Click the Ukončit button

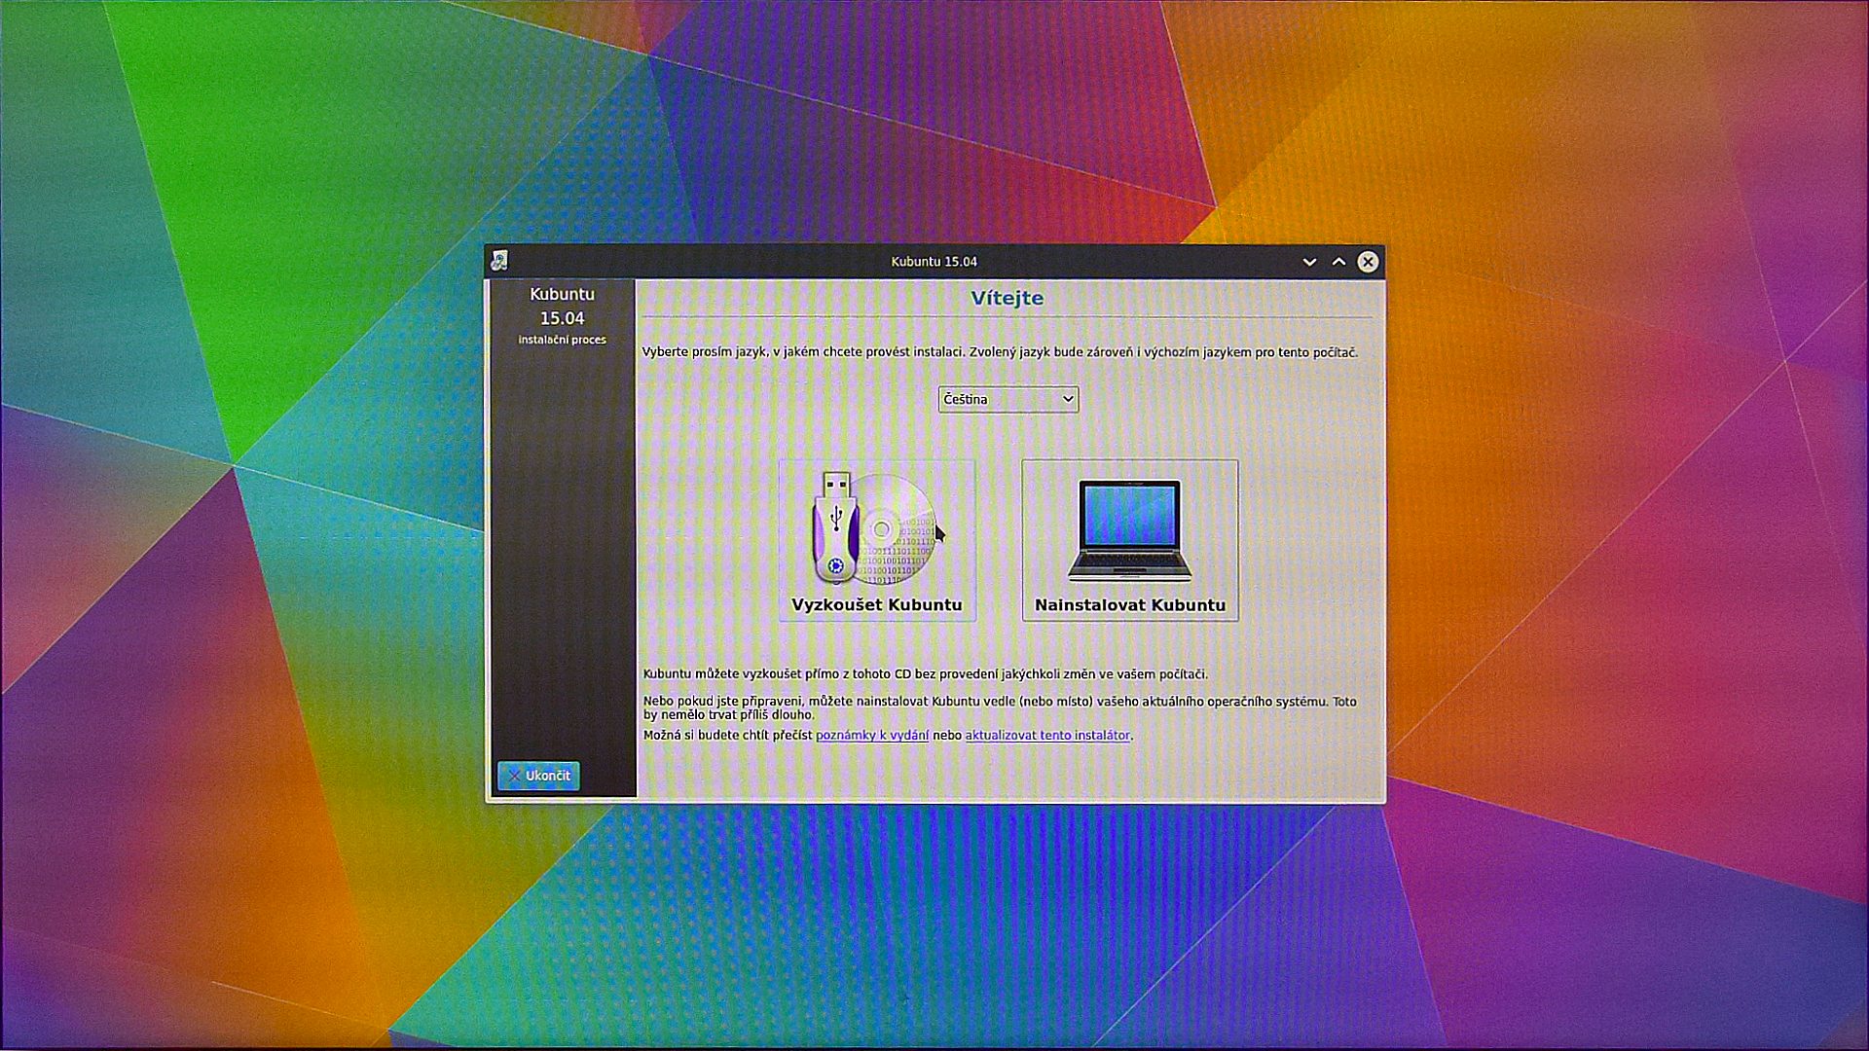point(538,776)
